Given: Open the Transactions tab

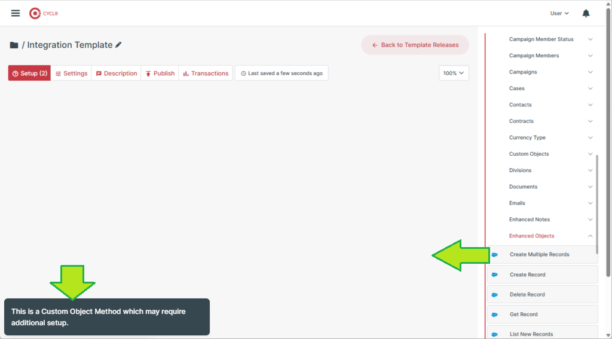Looking at the screenshot, I should click(x=206, y=73).
